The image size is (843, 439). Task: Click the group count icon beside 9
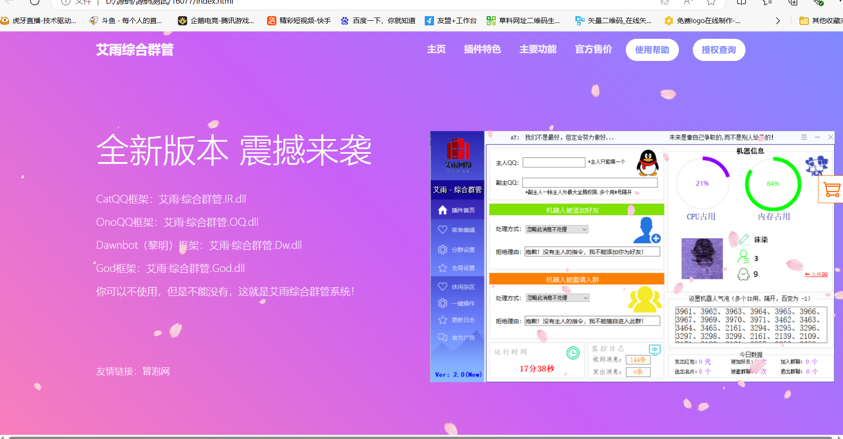click(x=743, y=274)
